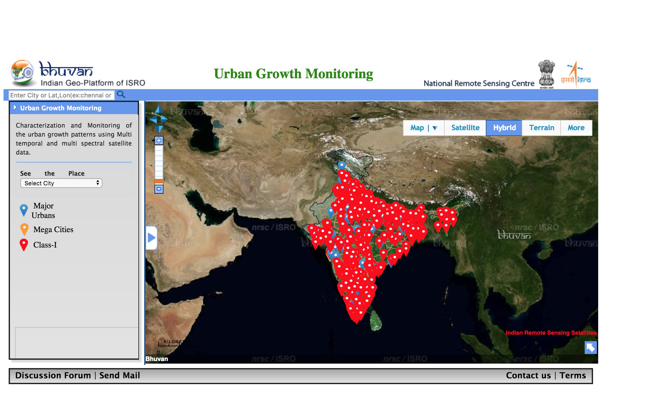Select the Hybrid map view
The height and width of the screenshot is (404, 655).
click(x=504, y=128)
